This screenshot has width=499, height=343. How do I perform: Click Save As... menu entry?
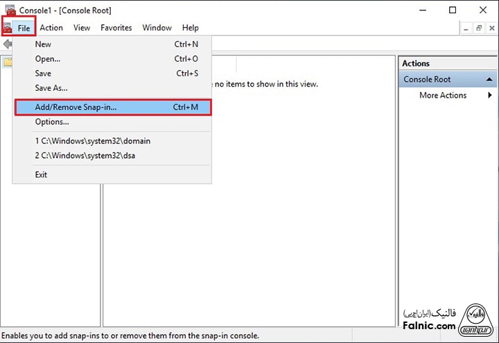point(51,88)
